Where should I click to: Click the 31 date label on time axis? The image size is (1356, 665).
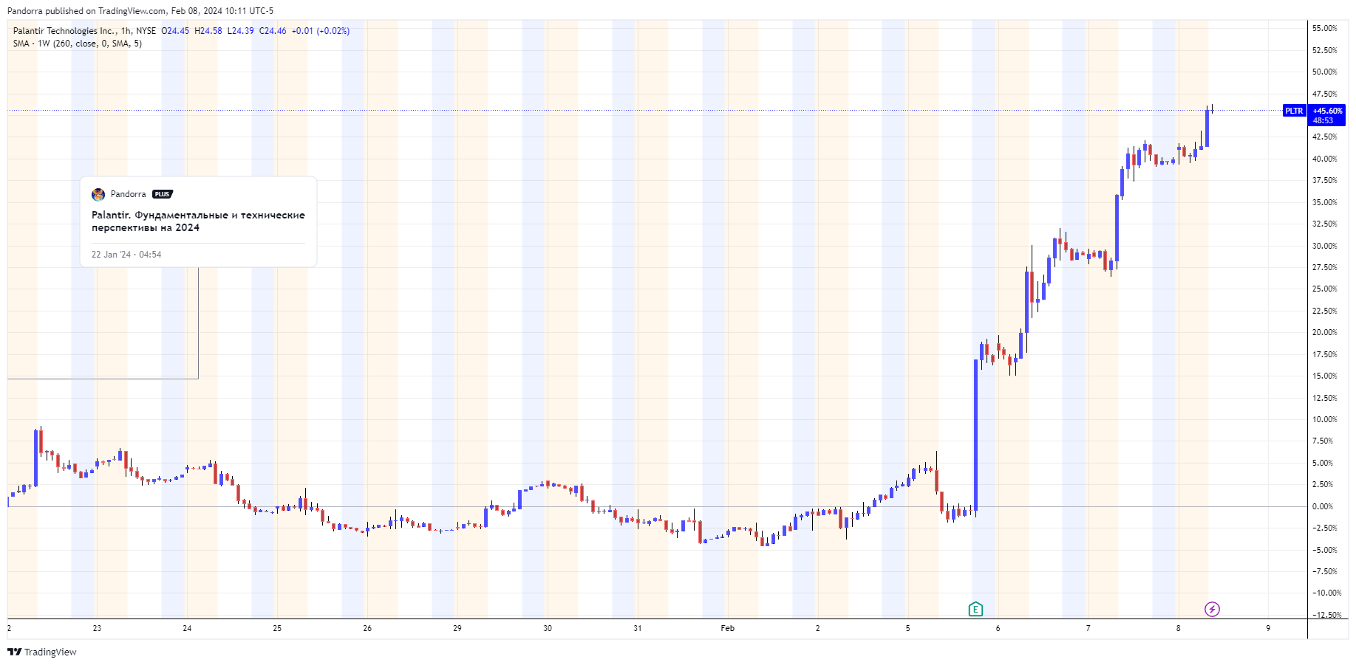(638, 628)
